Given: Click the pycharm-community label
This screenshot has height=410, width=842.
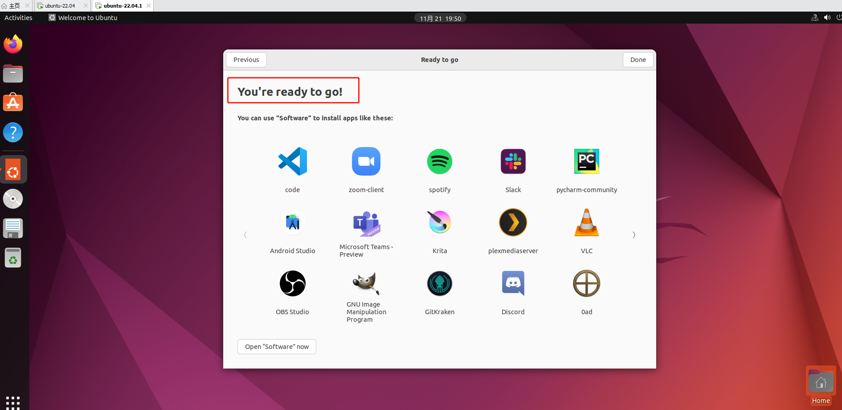Looking at the screenshot, I should [x=587, y=190].
